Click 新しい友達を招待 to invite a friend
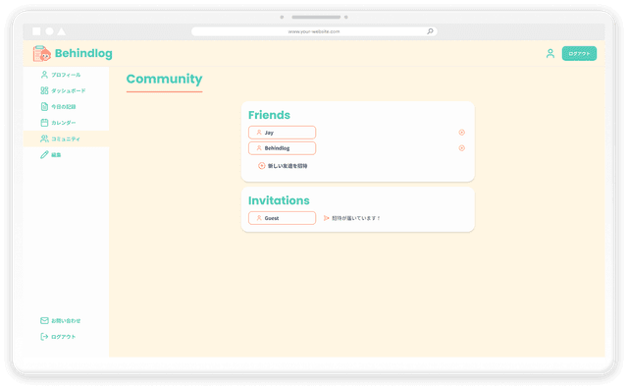The height and width of the screenshot is (389, 628). (283, 166)
